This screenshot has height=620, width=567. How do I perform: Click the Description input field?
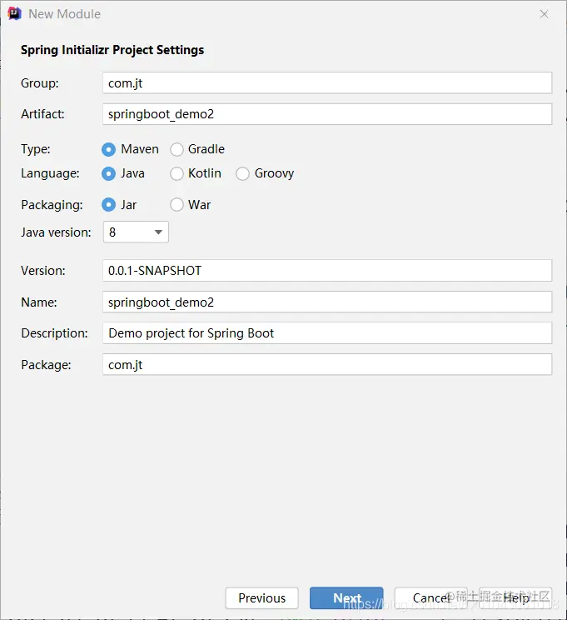327,333
